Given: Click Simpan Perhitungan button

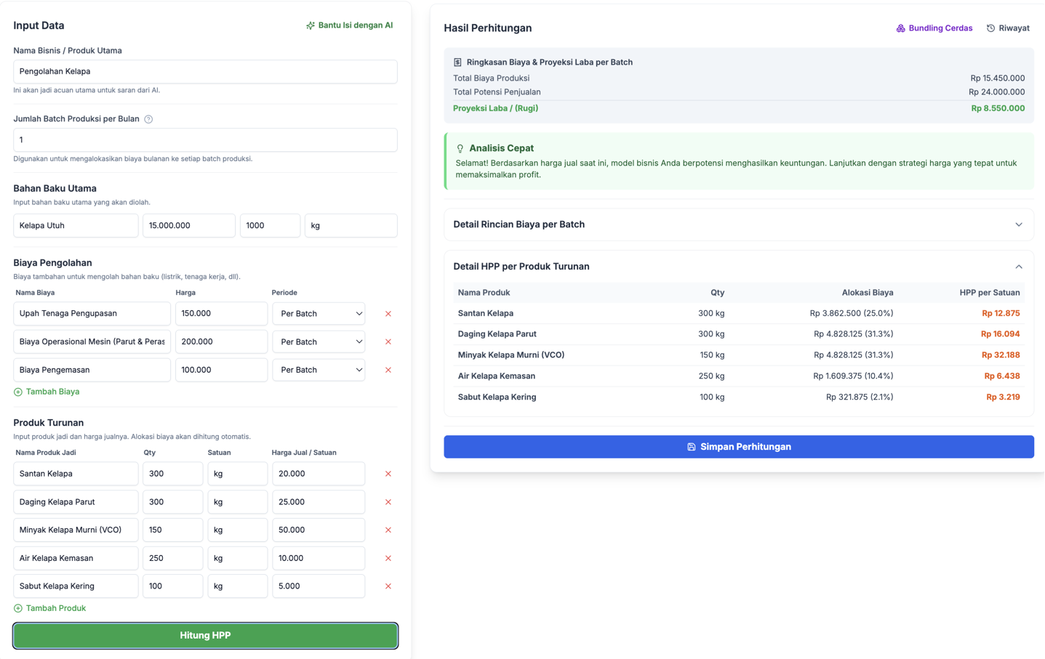Looking at the screenshot, I should 738,447.
